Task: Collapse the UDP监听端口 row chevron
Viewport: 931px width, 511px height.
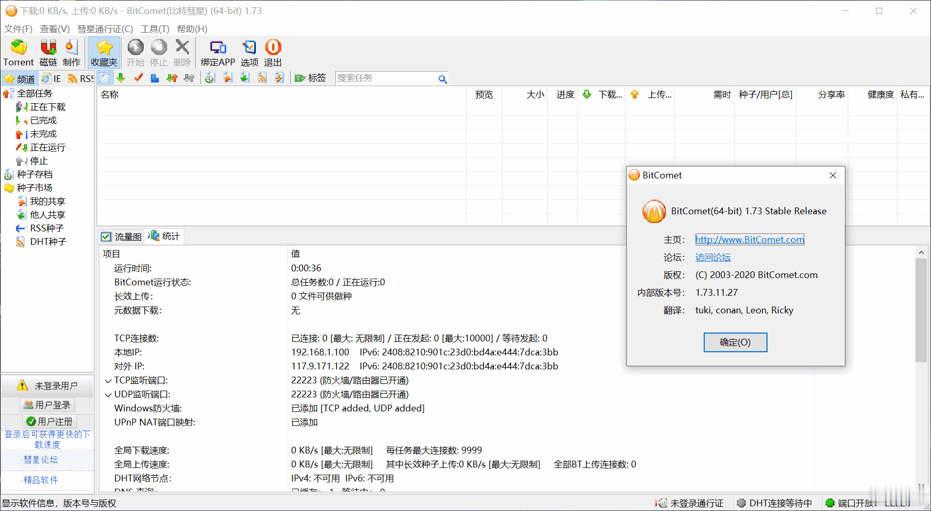Action: point(108,395)
